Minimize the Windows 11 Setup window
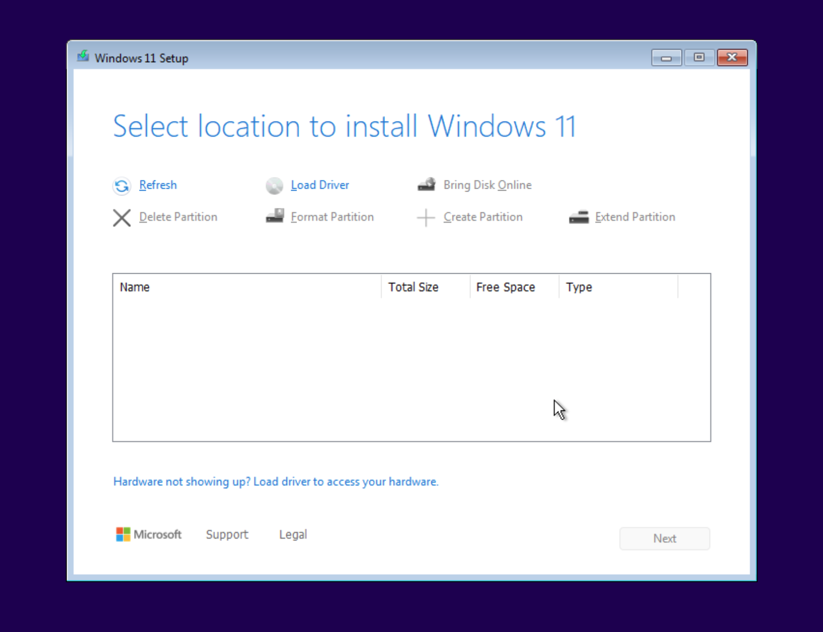The image size is (823, 632). click(666, 57)
